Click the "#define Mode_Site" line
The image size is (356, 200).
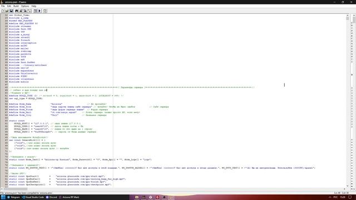tap(89, 107)
